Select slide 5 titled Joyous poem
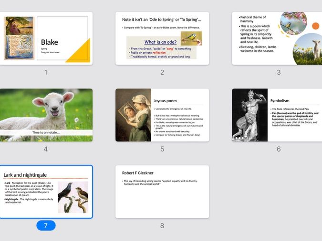322x241 pixels. 162,115
